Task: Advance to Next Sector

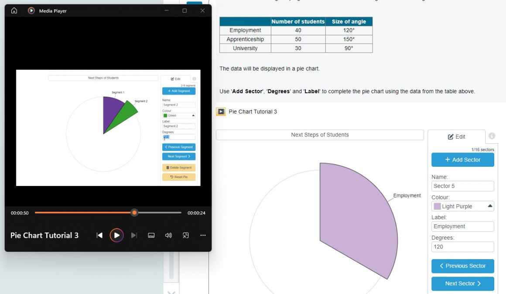Action: 462,284
